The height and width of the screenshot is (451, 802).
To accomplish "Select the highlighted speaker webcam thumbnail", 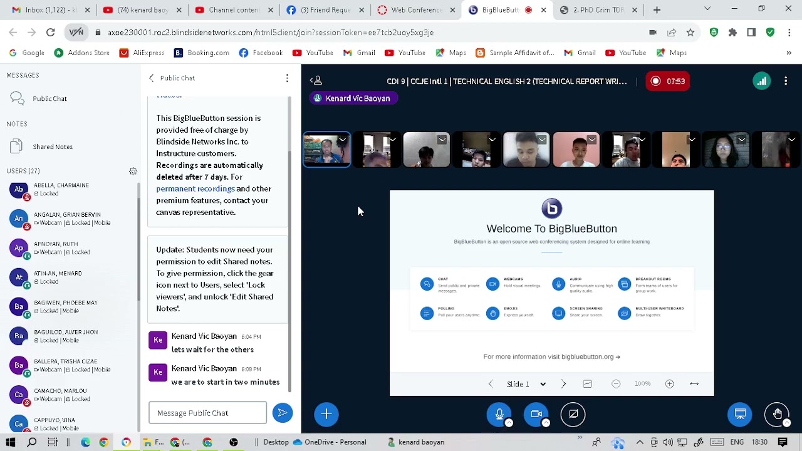I will 326,150.
